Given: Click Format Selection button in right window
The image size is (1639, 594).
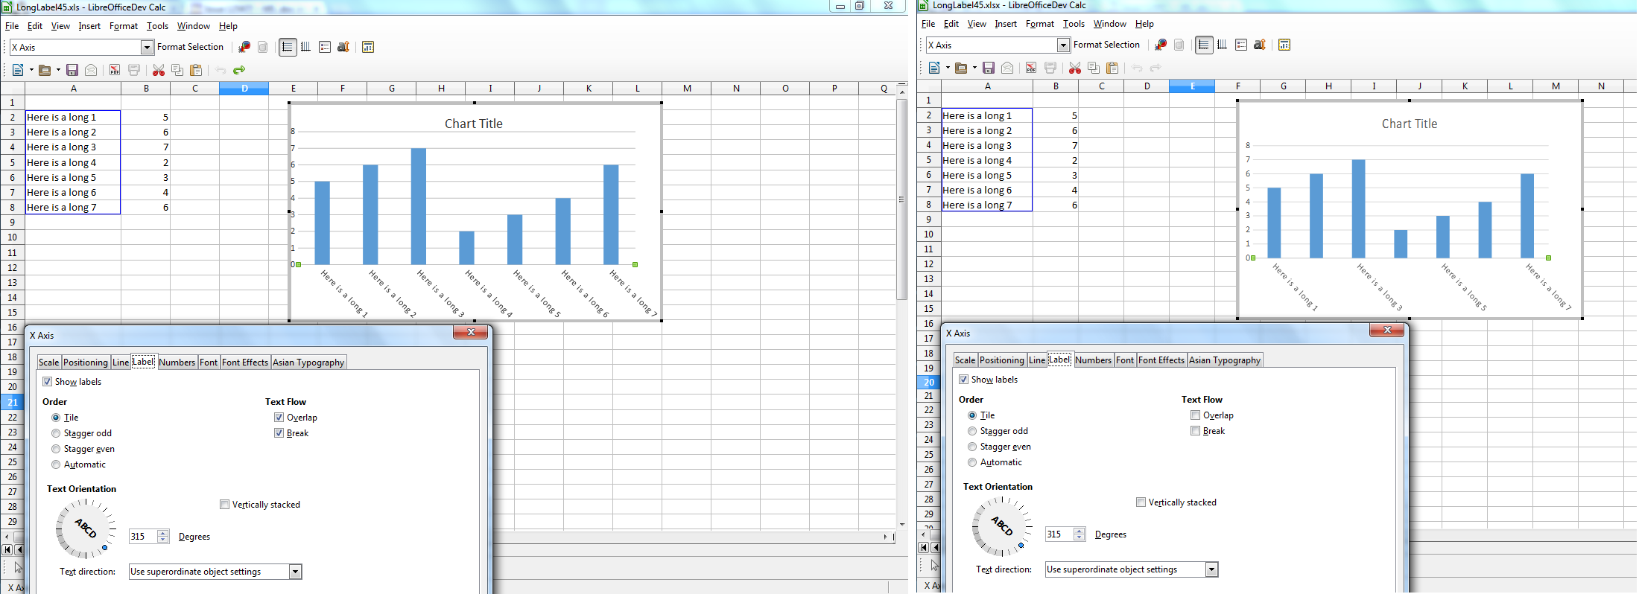Looking at the screenshot, I should pyautogui.click(x=1106, y=45).
